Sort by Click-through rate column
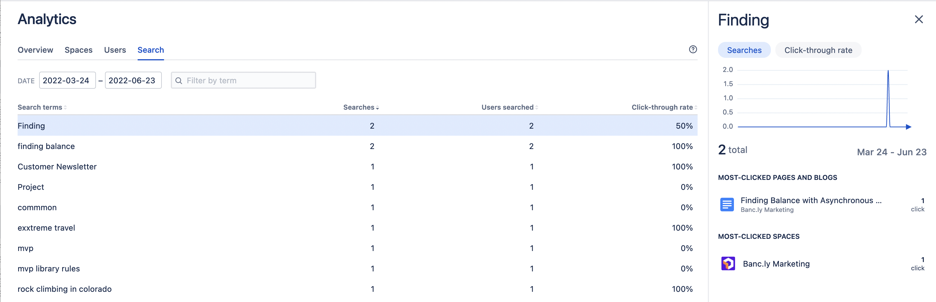The height and width of the screenshot is (302, 936). click(x=696, y=107)
